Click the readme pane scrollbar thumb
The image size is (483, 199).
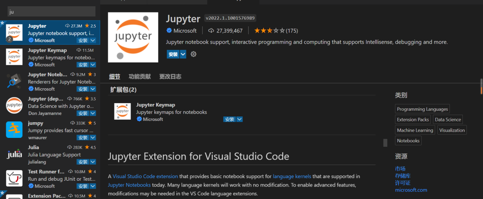point(385,143)
